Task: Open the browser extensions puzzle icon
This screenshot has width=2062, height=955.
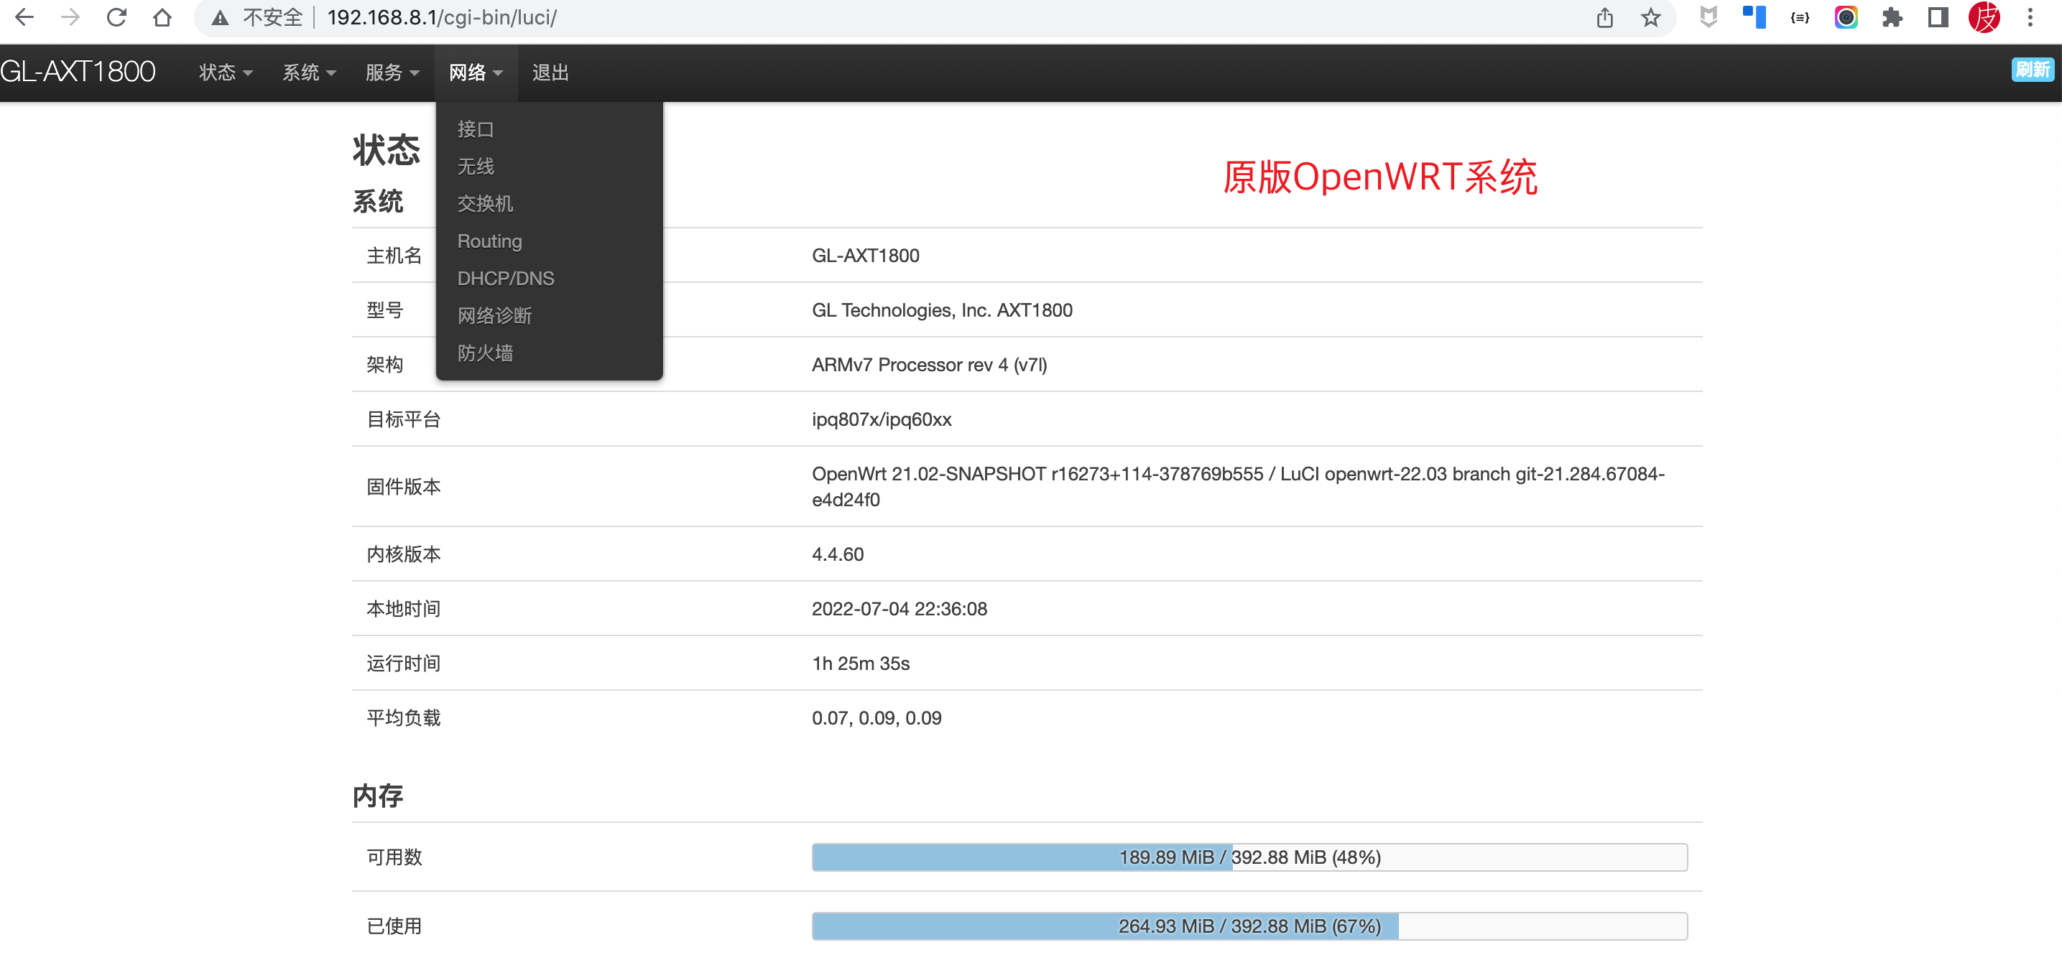Action: [x=1892, y=17]
